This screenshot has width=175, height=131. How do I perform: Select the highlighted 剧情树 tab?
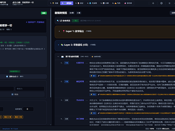click(x=67, y=3)
